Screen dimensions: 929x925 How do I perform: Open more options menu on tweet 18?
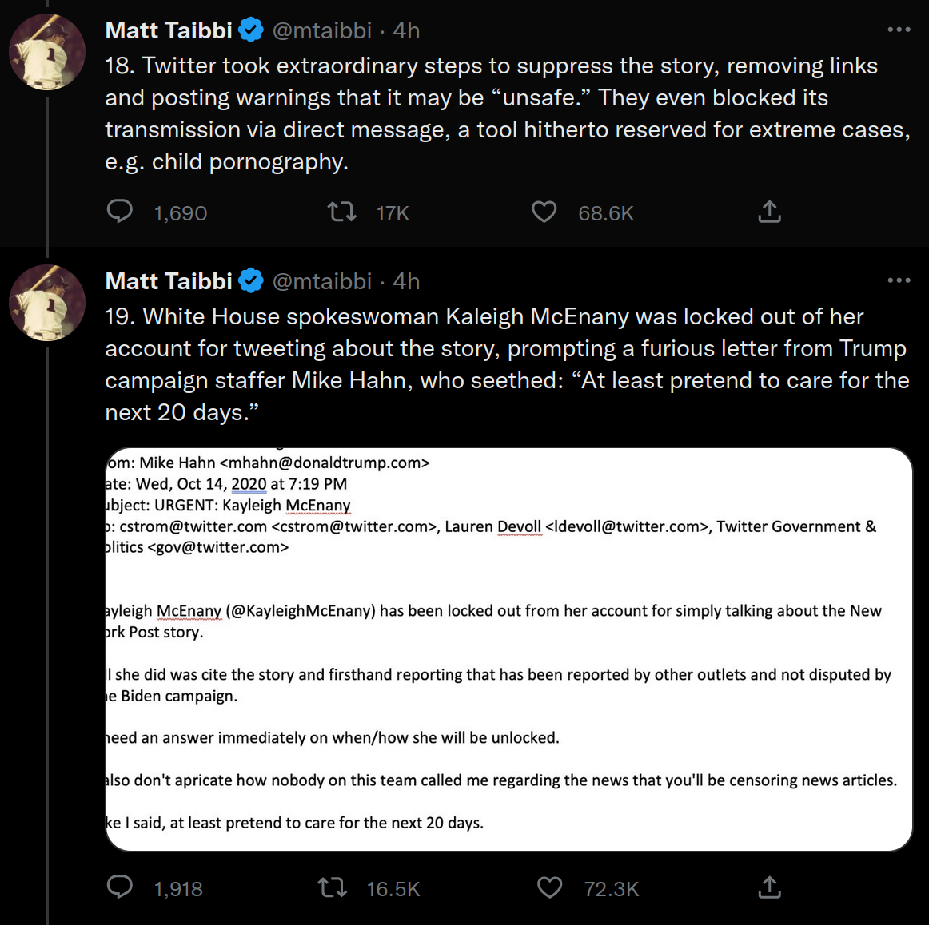(x=899, y=30)
